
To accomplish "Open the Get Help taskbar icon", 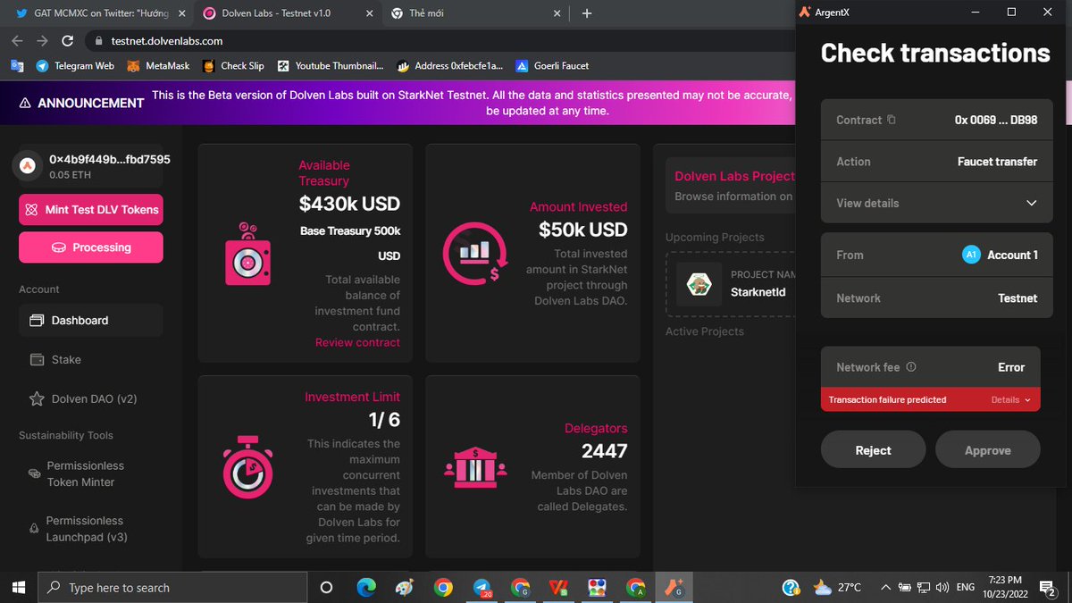I will click(x=791, y=587).
